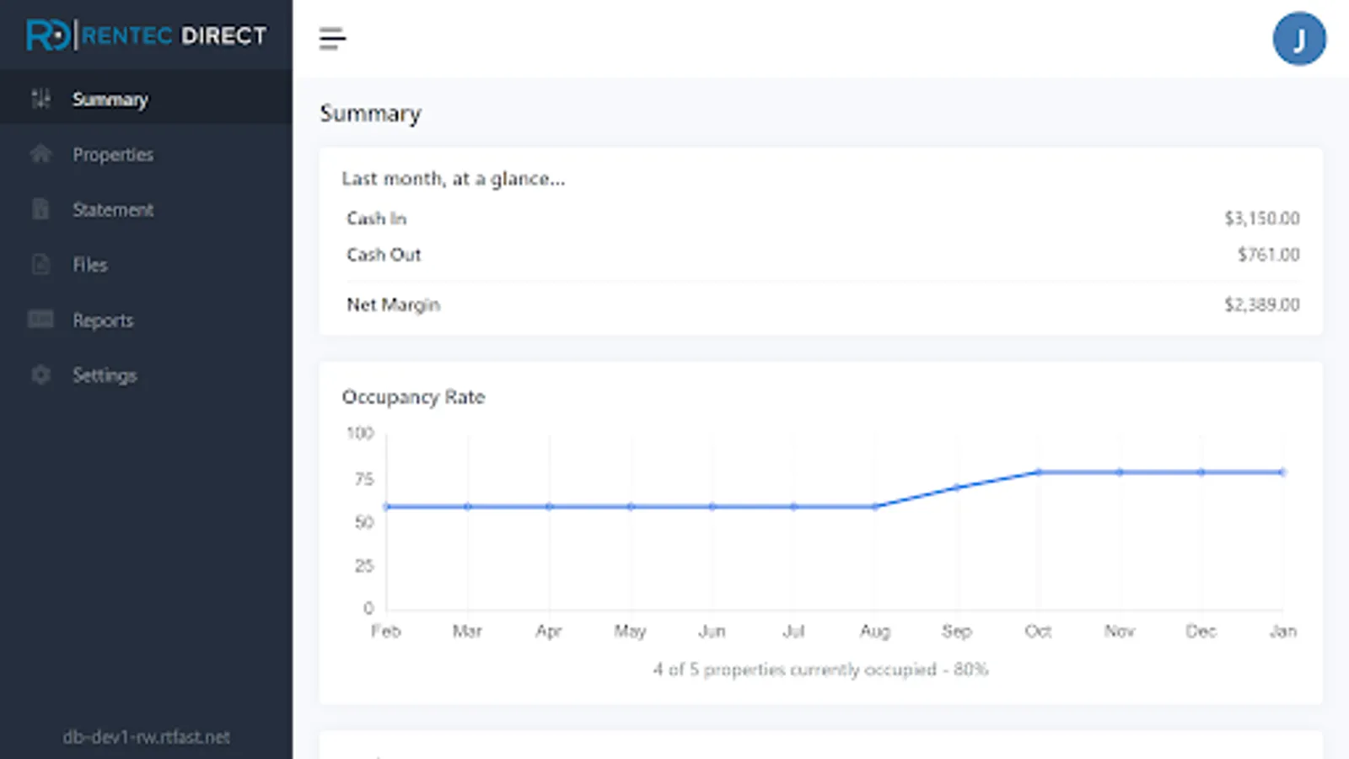The image size is (1349, 759).
Task: Click the Summary sliders icon in sidebar
Action: click(40, 99)
